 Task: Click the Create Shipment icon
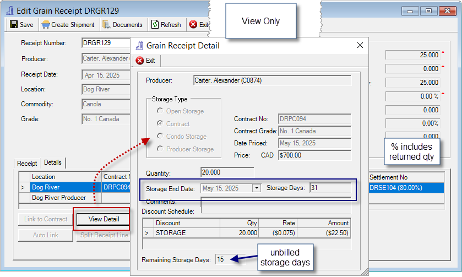[x=46, y=24]
